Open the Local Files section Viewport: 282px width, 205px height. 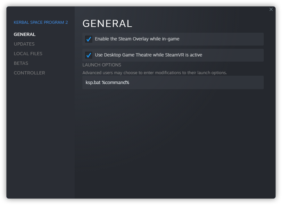tap(28, 54)
